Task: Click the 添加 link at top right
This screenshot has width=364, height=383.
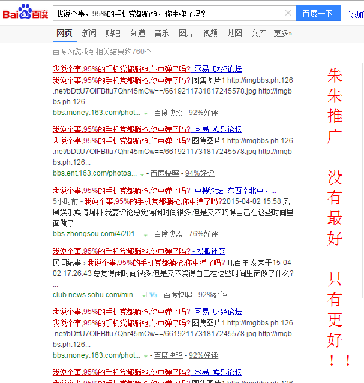Action: (356, 14)
